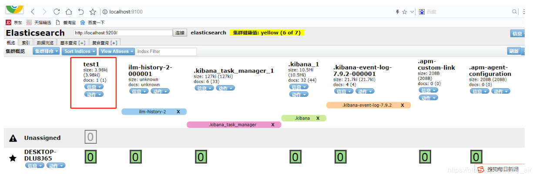Click the yellow cluster health status label
Image resolution: width=536 pixels, height=178 pixels.
pyautogui.click(x=267, y=33)
